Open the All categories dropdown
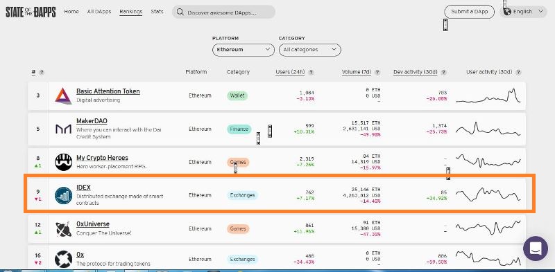Screen dimensions: 555x272 [309, 50]
